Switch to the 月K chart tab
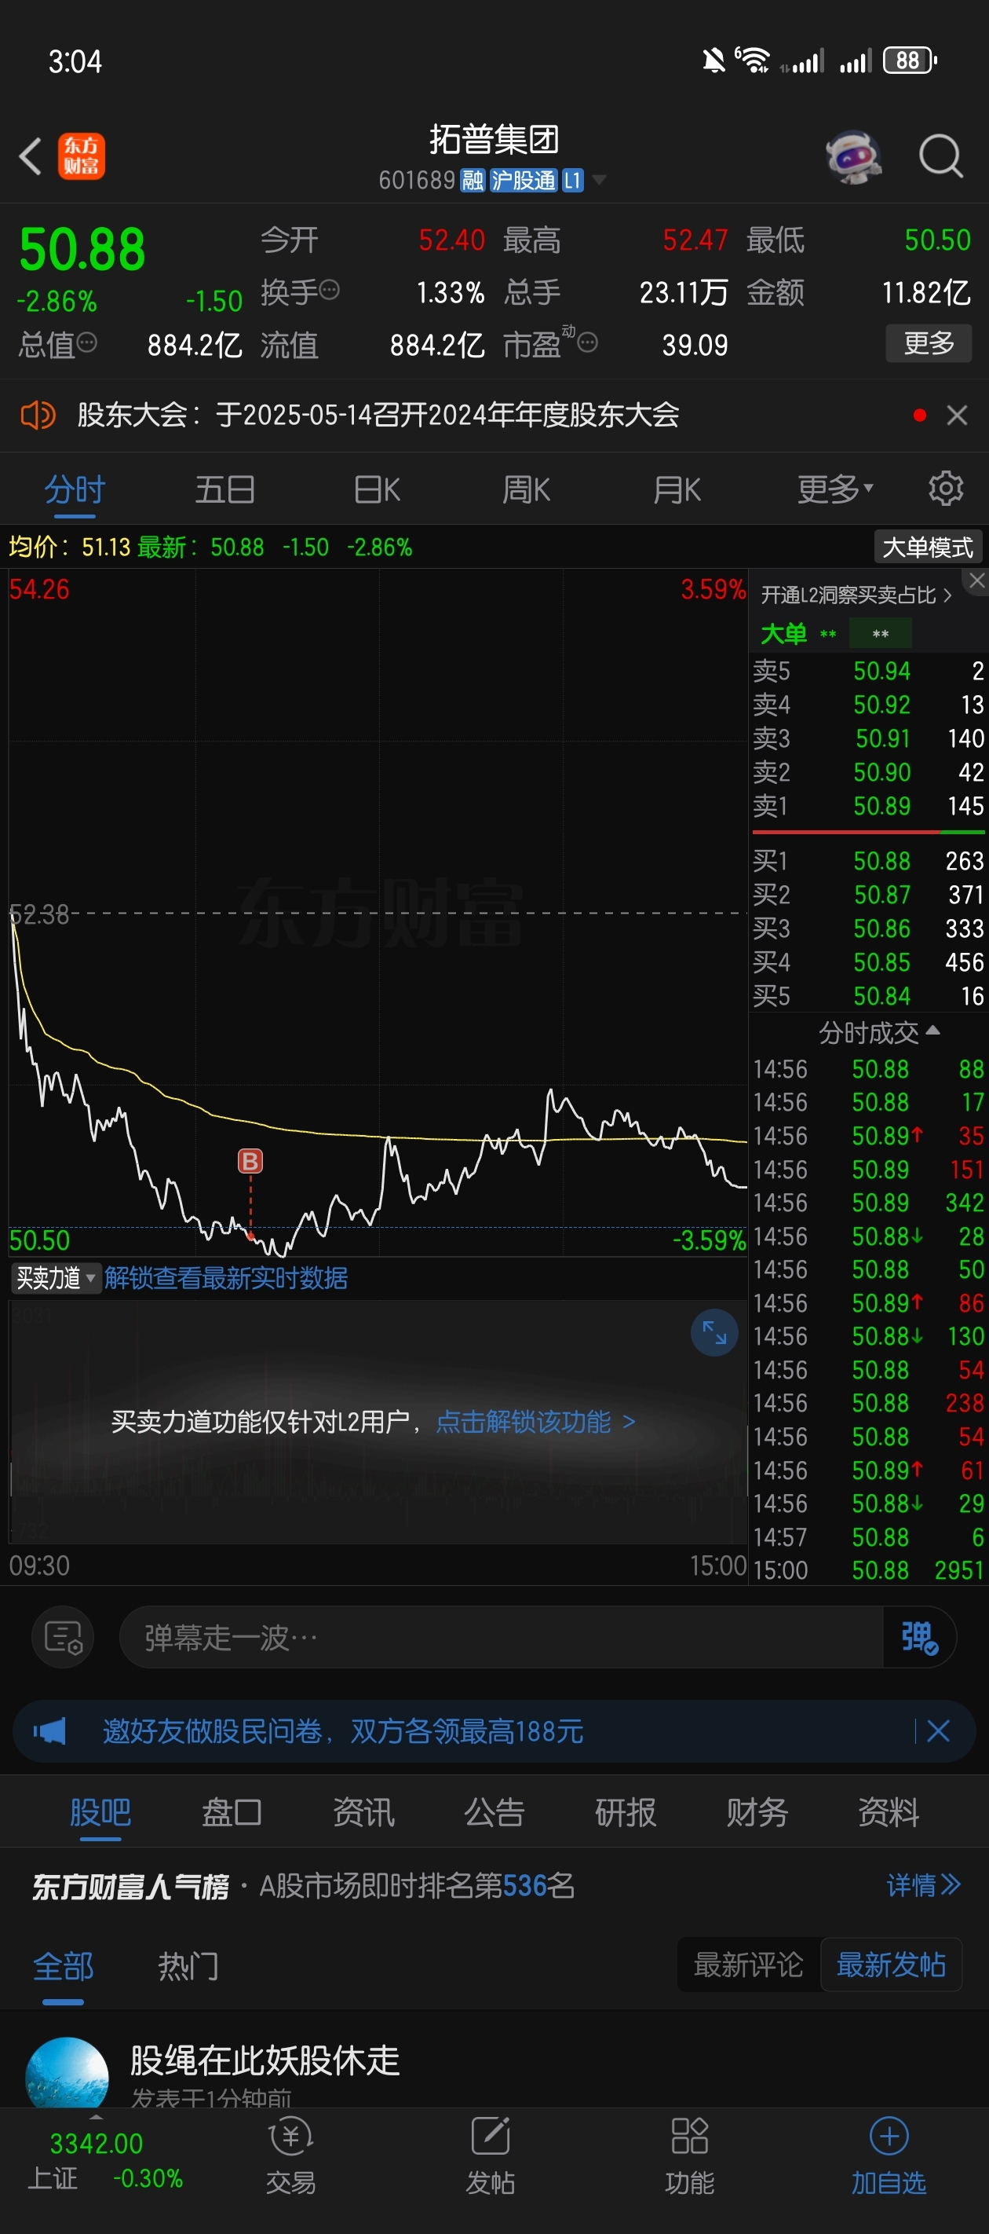Viewport: 989px width, 2234px height. [676, 489]
